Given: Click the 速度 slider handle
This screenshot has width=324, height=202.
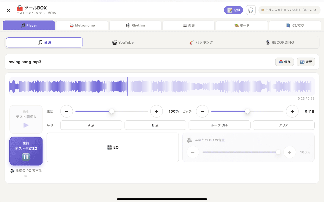Looking at the screenshot, I should pyautogui.click(x=112, y=111).
